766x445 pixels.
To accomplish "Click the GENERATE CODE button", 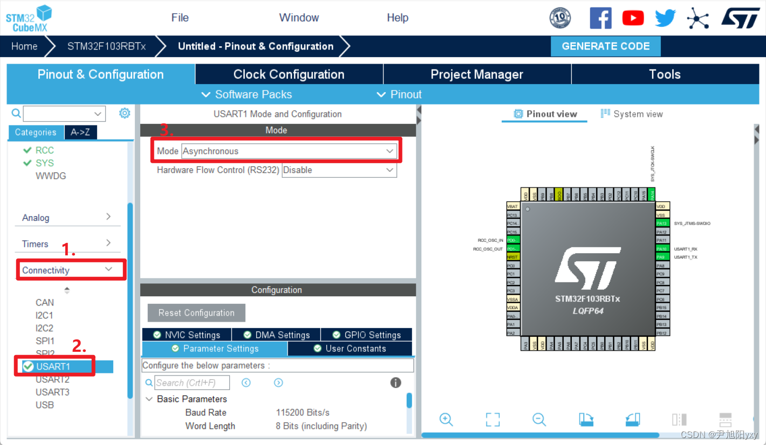I will tap(606, 46).
